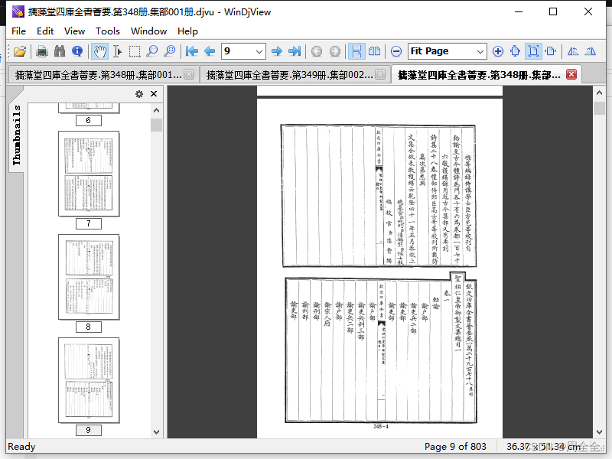Click the Back navigation history icon
The height and width of the screenshot is (459, 612).
(x=317, y=51)
